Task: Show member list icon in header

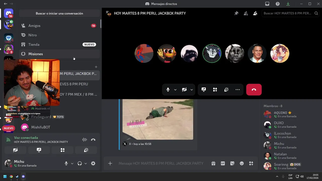Action: click(x=255, y=13)
